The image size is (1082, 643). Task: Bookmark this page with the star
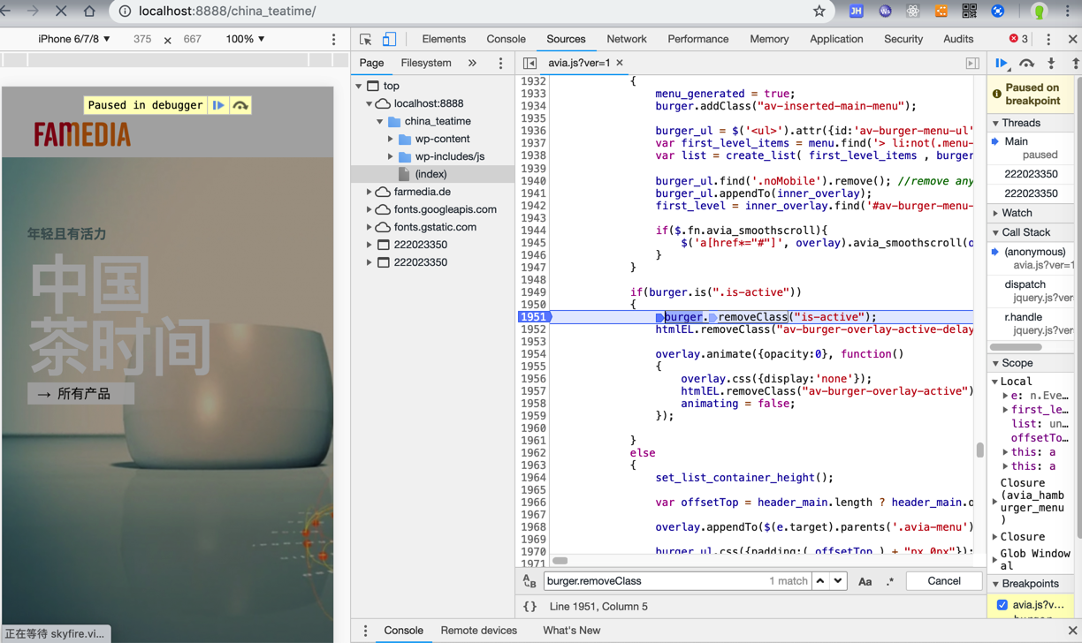tap(819, 11)
